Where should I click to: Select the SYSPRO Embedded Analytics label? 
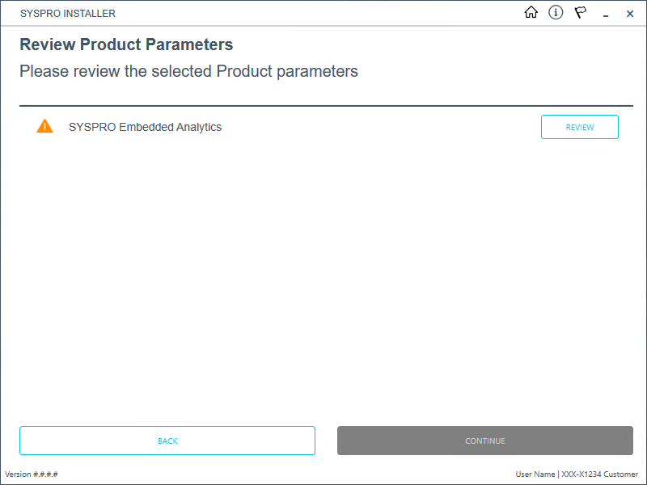145,127
